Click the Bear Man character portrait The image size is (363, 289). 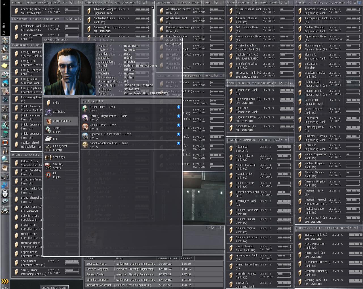(x=69, y=69)
